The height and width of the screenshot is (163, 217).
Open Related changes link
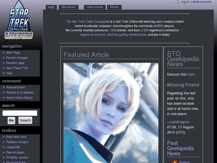tap(17, 142)
